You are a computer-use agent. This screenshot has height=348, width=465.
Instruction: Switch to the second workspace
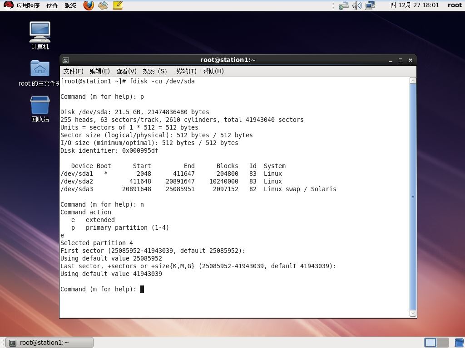pos(443,343)
